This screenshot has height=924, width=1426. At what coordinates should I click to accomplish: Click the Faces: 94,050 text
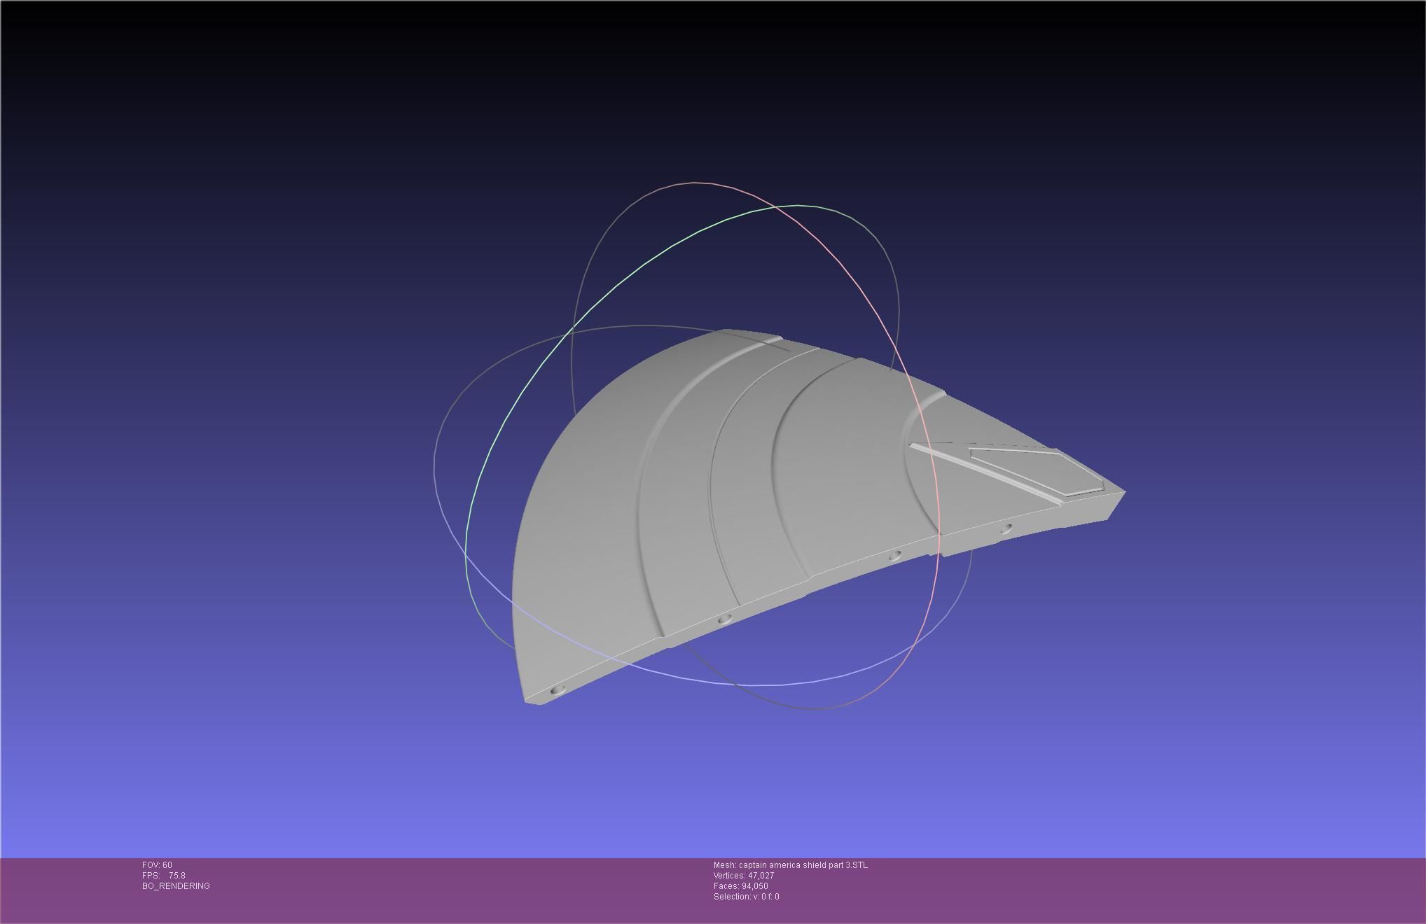tap(741, 886)
